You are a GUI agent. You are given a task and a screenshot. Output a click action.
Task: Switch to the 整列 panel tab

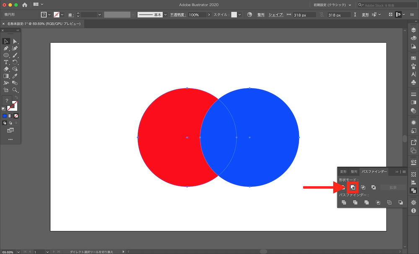(354, 172)
